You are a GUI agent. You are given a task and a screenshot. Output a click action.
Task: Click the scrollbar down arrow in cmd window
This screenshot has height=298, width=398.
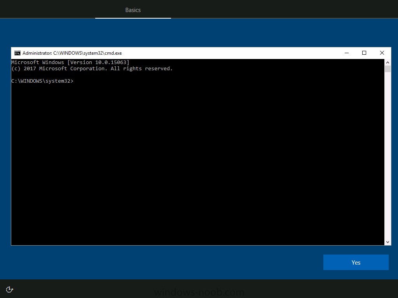pos(388,242)
